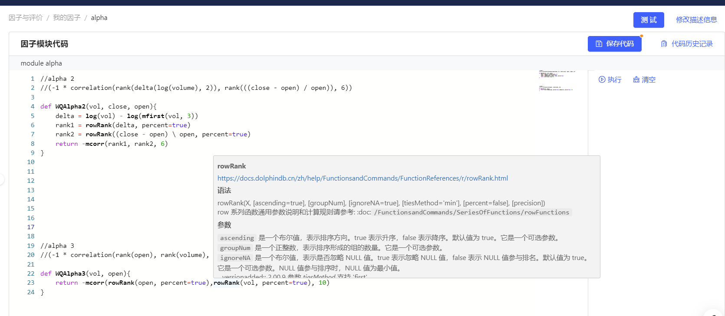
Task: Click the rowFunctions doc path in the tooltip
Action: coord(472,212)
